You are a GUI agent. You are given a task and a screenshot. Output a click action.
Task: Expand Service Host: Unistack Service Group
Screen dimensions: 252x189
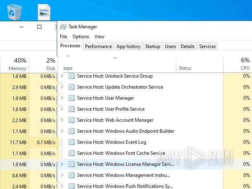(x=62, y=76)
